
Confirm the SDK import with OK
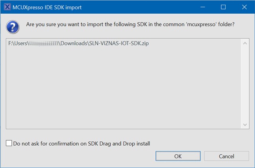click(178, 156)
